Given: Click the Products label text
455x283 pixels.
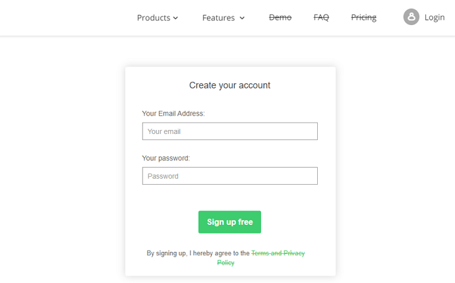Looking at the screenshot, I should pyautogui.click(x=154, y=18).
